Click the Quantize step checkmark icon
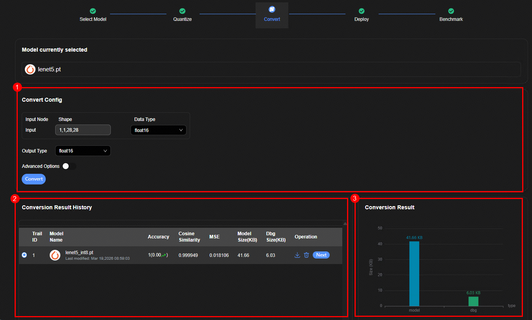Screen dimensions: 532x320 point(182,11)
